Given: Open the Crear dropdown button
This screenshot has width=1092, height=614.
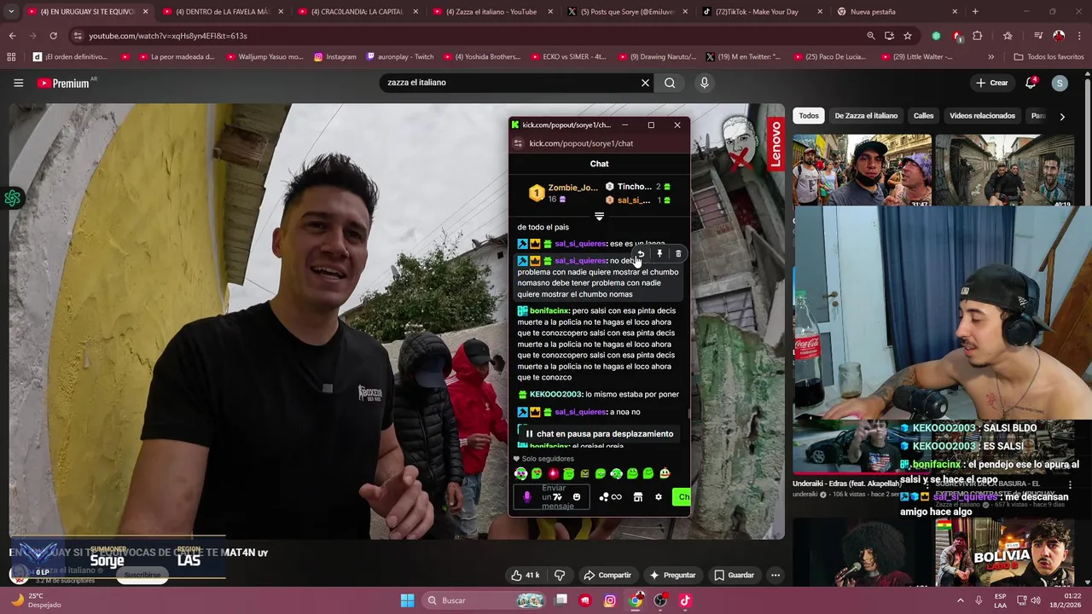Looking at the screenshot, I should click(x=992, y=83).
